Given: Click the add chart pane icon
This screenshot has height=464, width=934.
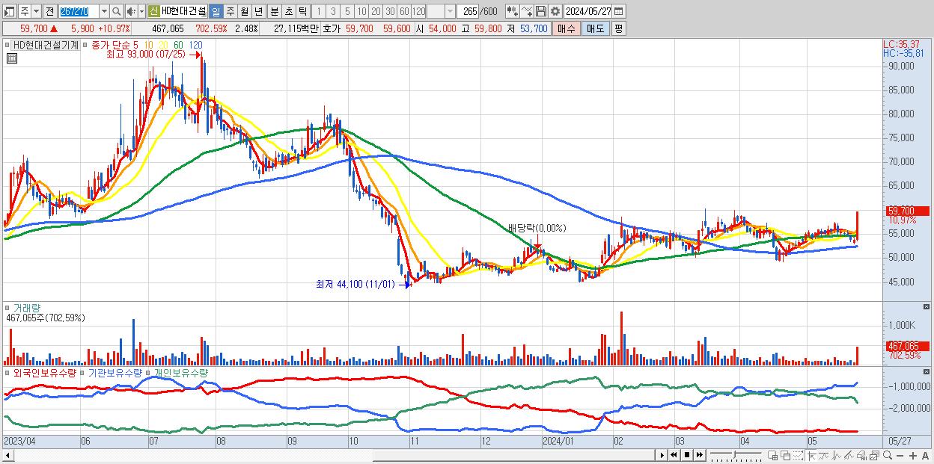Looking at the screenshot, I should [773, 456].
